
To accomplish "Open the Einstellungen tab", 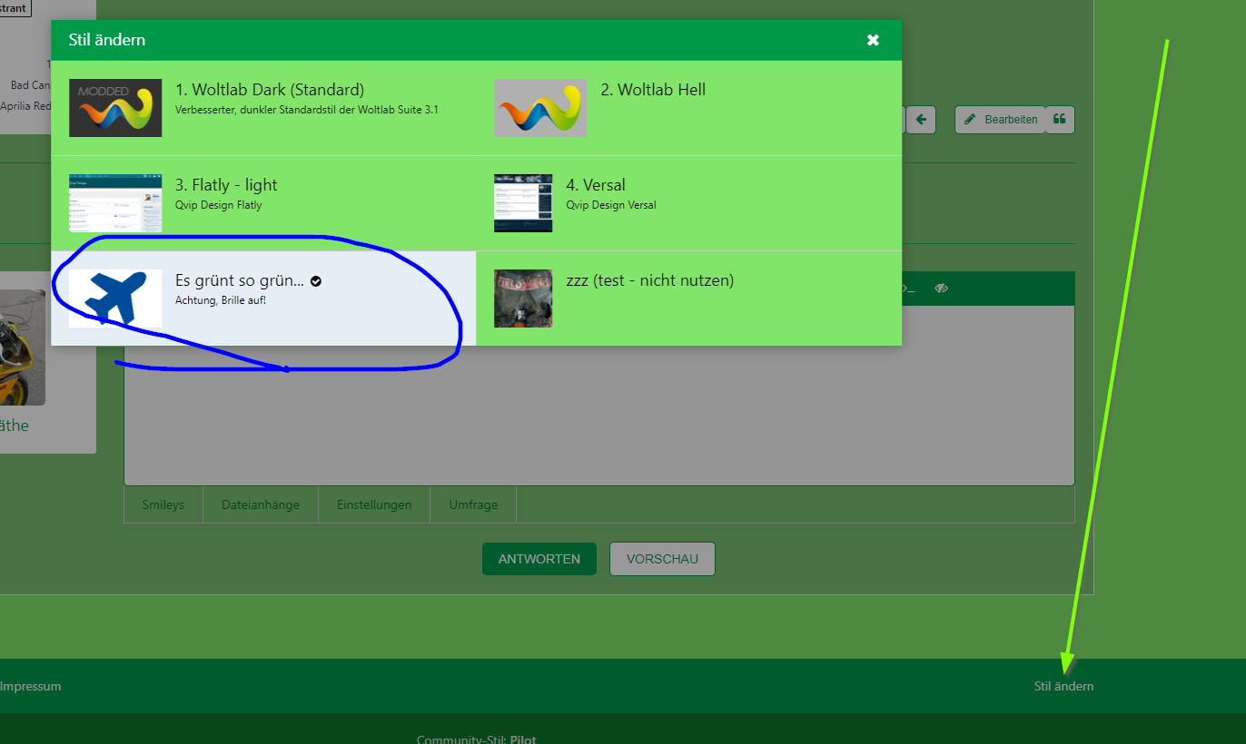I will (x=374, y=505).
